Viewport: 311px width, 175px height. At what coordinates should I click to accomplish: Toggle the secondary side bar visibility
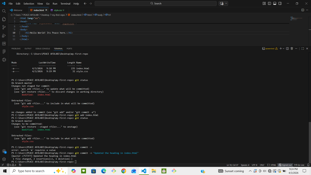(280, 3)
